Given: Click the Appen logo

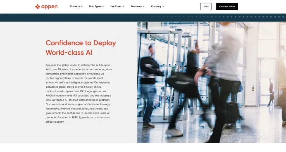Looking at the screenshot, I should (x=46, y=7).
